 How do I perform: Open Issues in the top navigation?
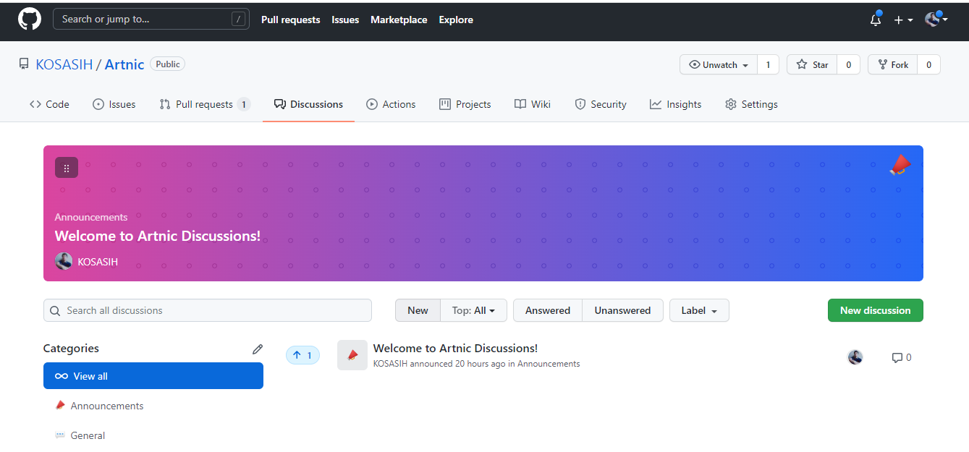345,20
